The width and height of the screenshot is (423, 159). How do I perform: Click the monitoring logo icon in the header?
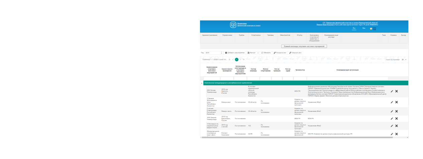pos(233,25)
